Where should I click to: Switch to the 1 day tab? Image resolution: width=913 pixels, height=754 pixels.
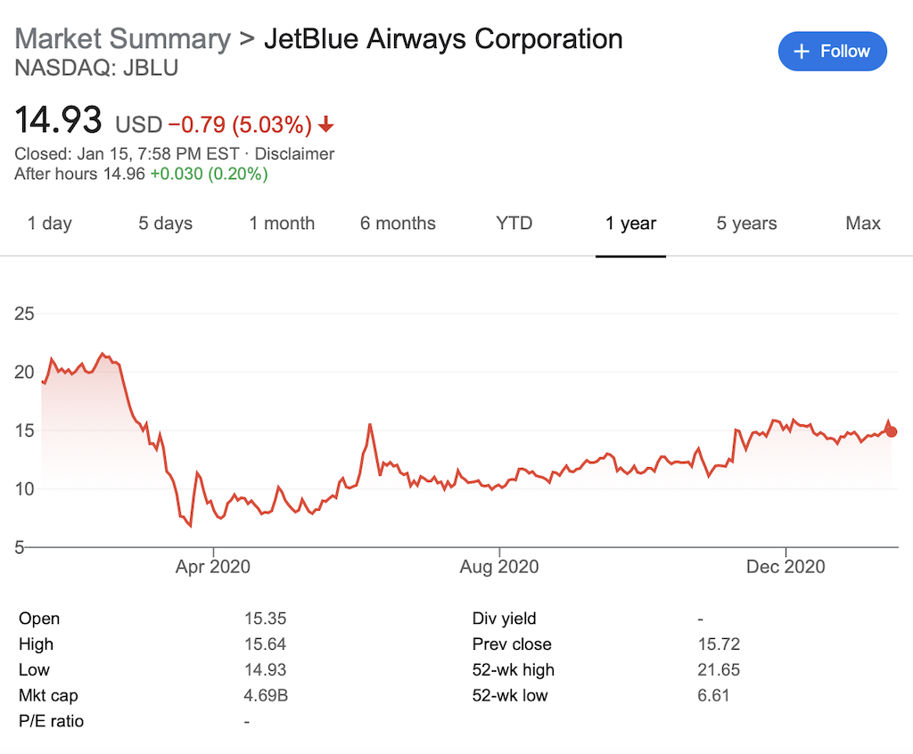[50, 224]
